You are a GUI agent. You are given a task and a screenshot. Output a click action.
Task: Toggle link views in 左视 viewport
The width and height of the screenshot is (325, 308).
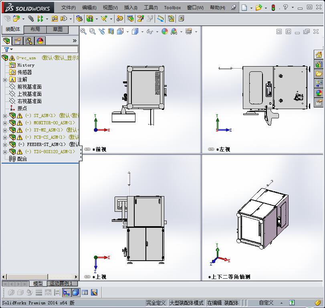point(211,149)
